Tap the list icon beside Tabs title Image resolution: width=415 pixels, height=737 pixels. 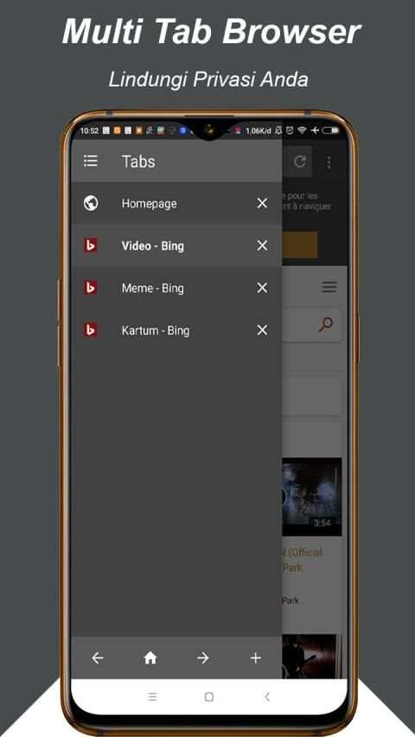pos(90,162)
